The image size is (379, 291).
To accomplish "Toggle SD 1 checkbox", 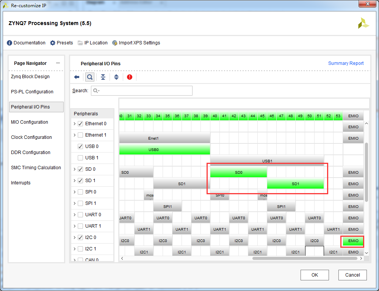I will coord(80,181).
